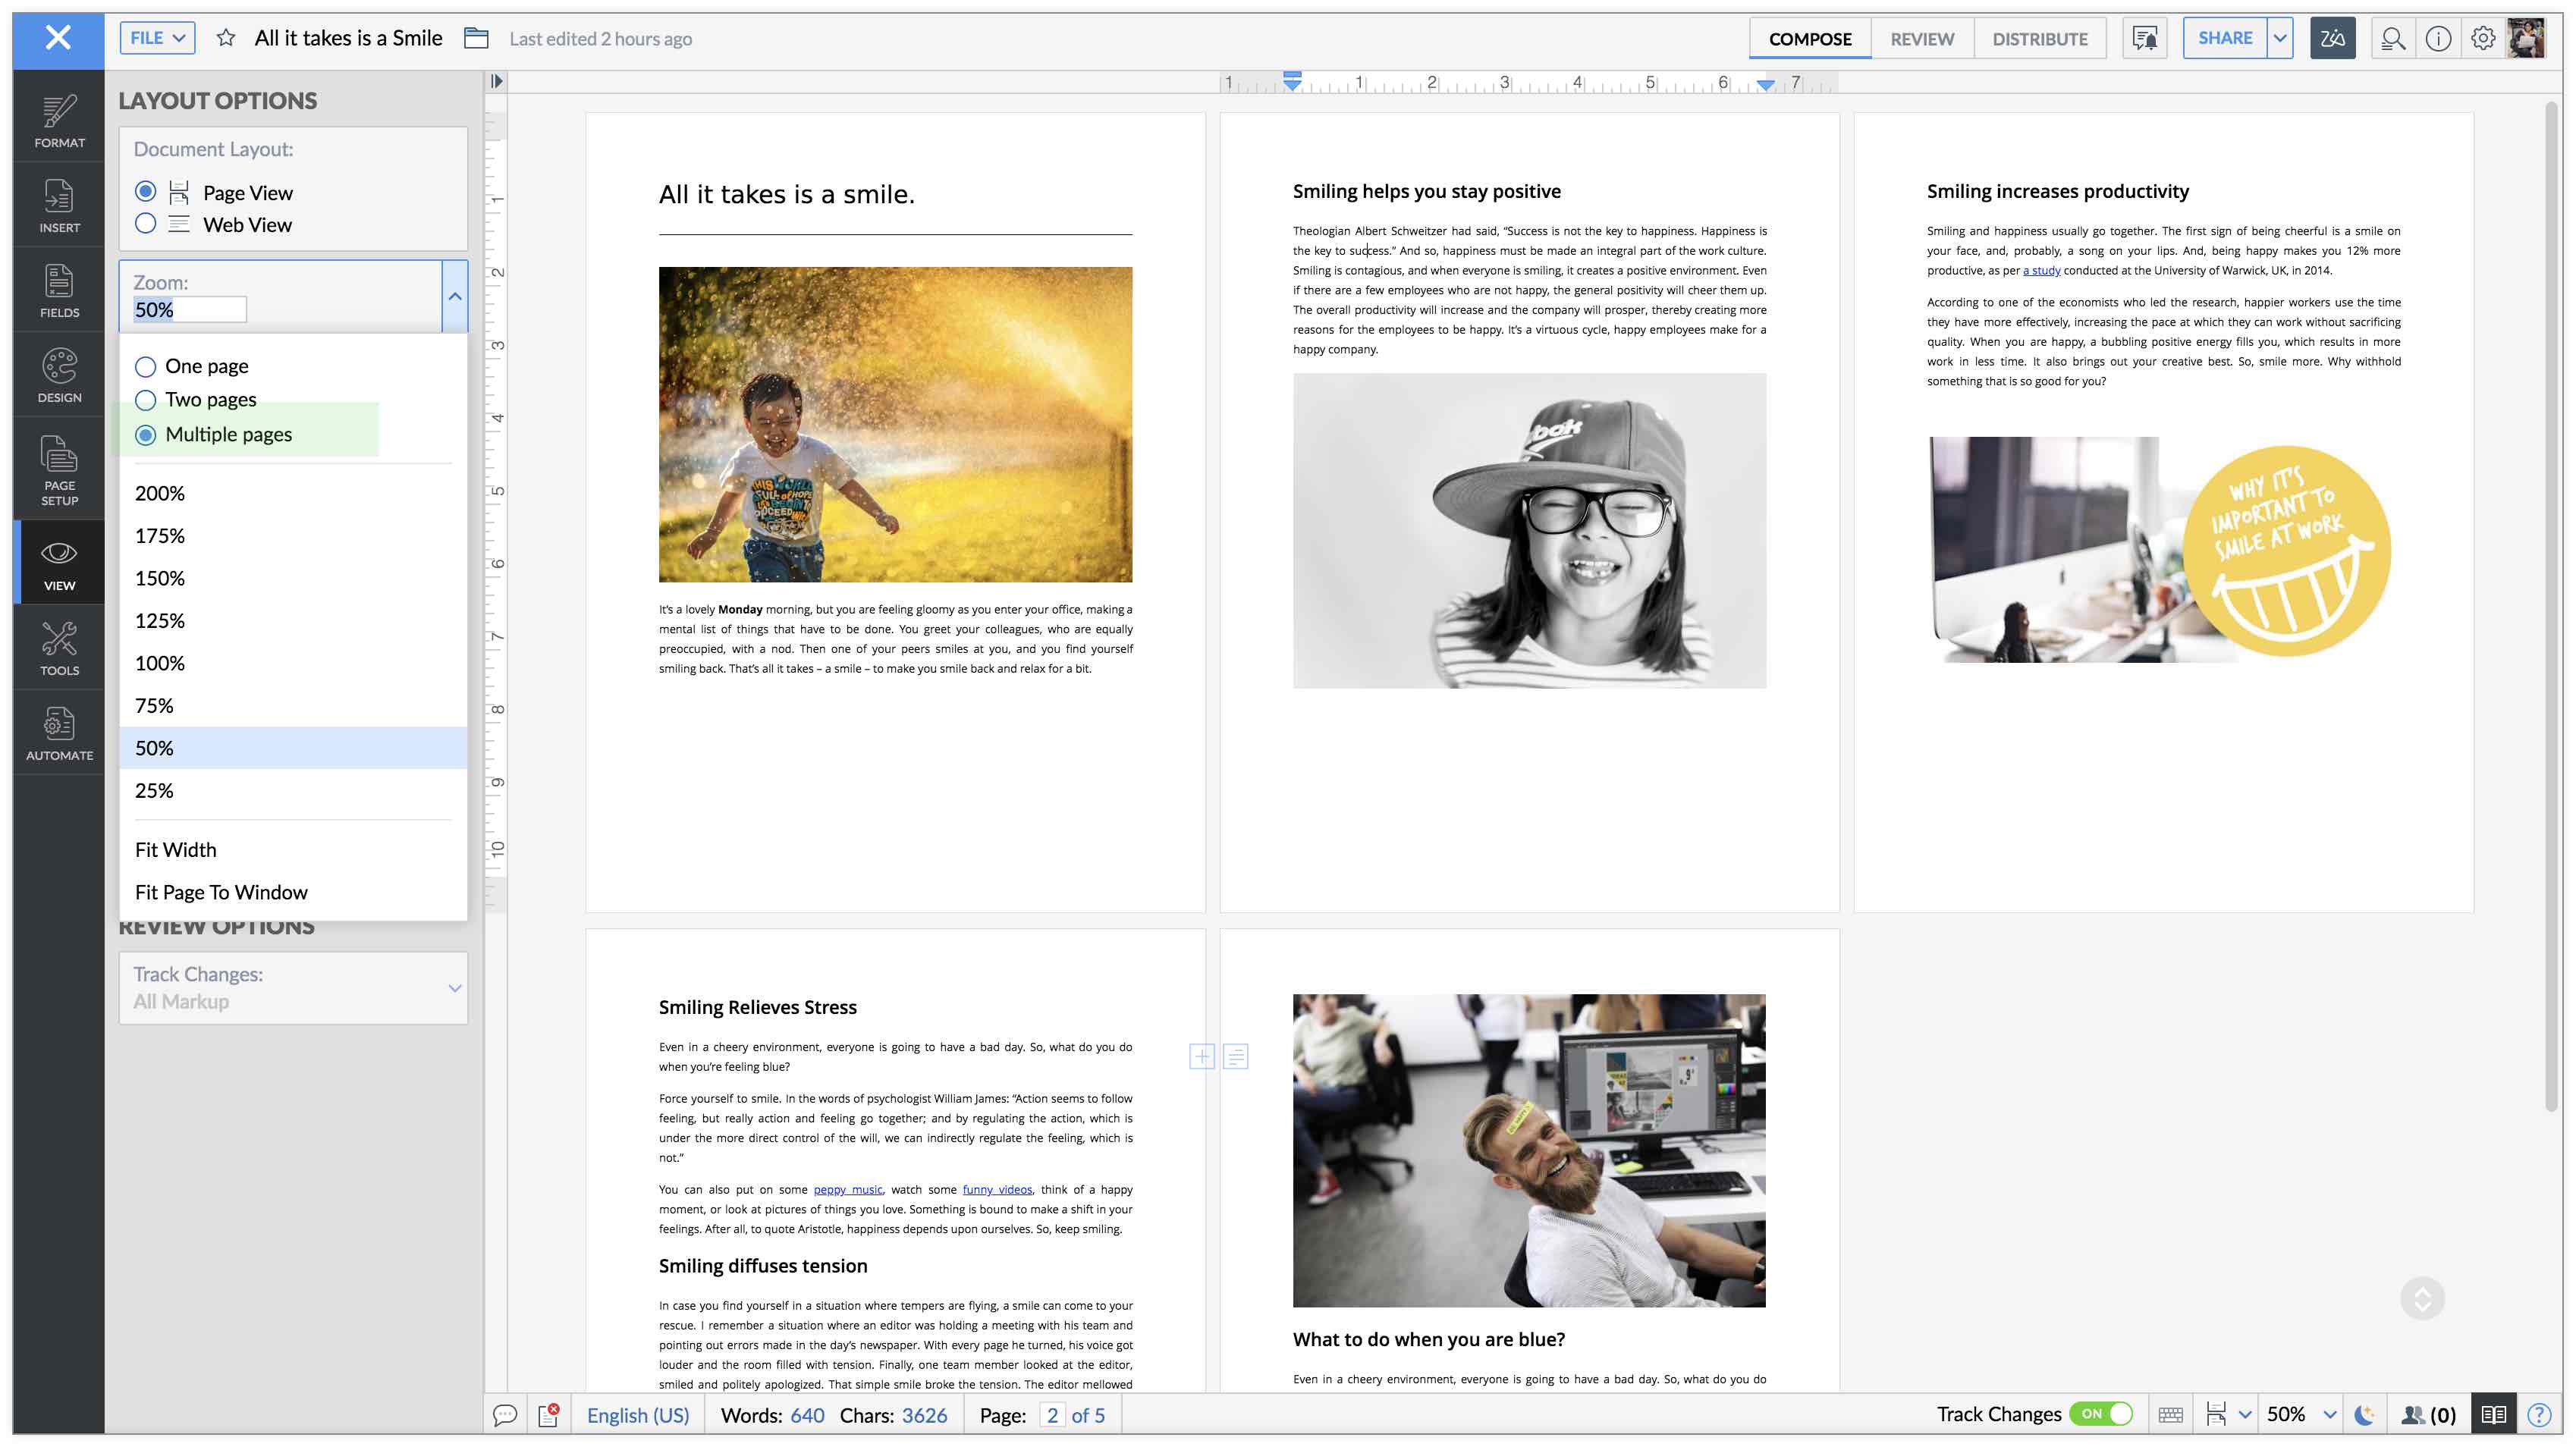Choose the Two pages layout option

point(145,400)
